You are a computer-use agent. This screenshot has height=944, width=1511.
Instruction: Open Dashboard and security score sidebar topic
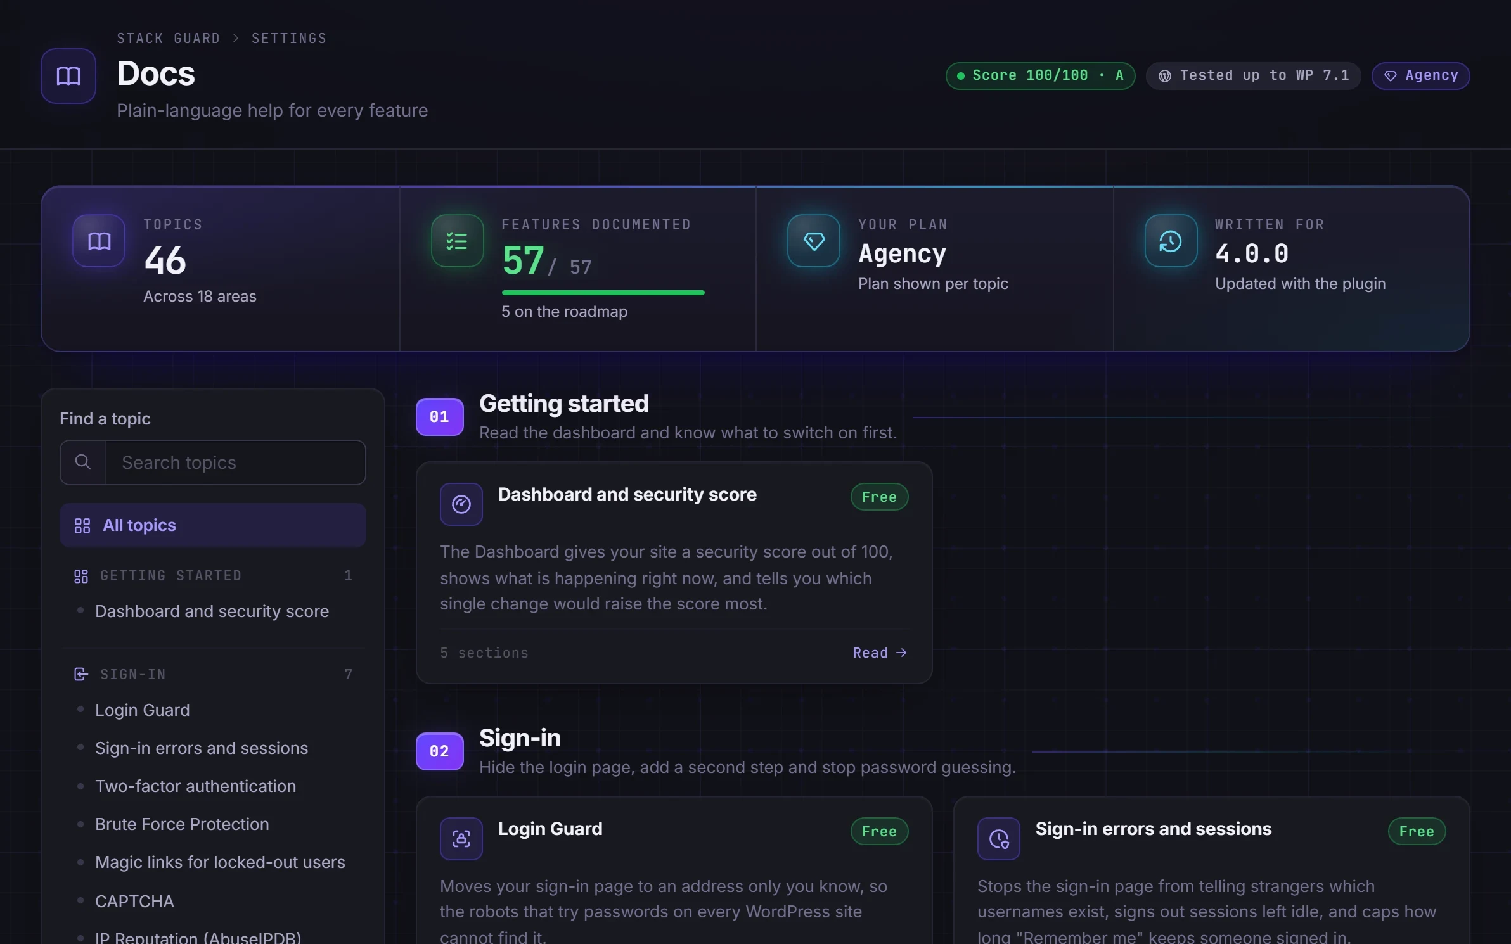(212, 611)
